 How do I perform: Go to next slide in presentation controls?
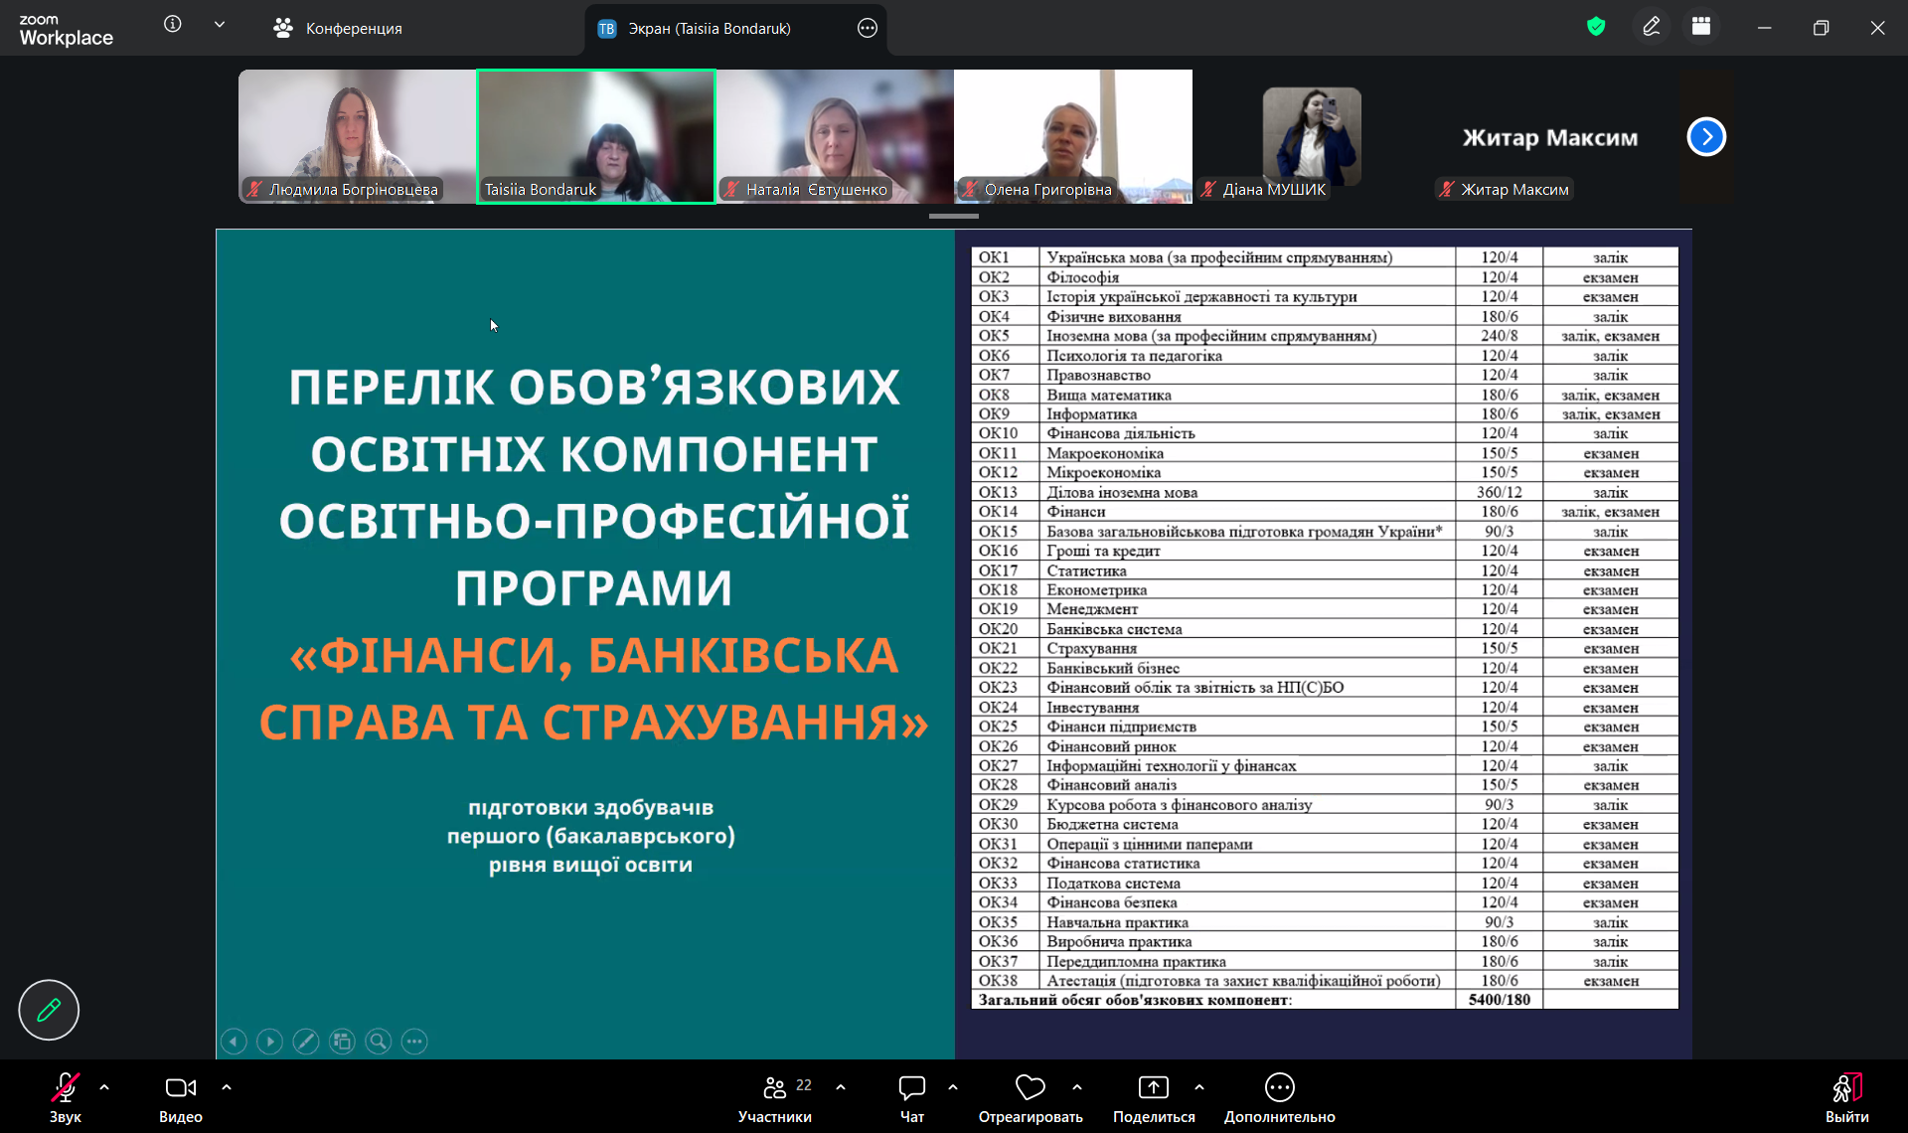click(269, 1041)
